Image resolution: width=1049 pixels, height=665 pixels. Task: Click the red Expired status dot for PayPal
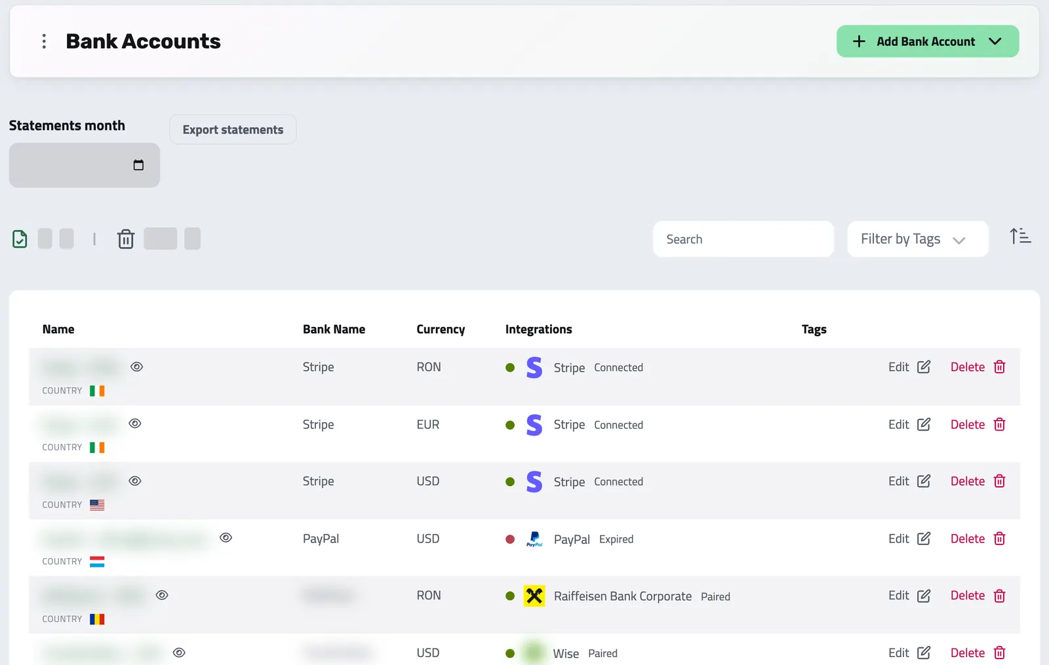tap(510, 539)
